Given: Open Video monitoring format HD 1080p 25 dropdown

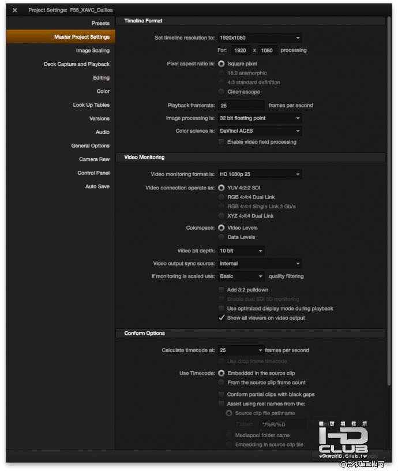Looking at the screenshot, I should click(x=260, y=174).
